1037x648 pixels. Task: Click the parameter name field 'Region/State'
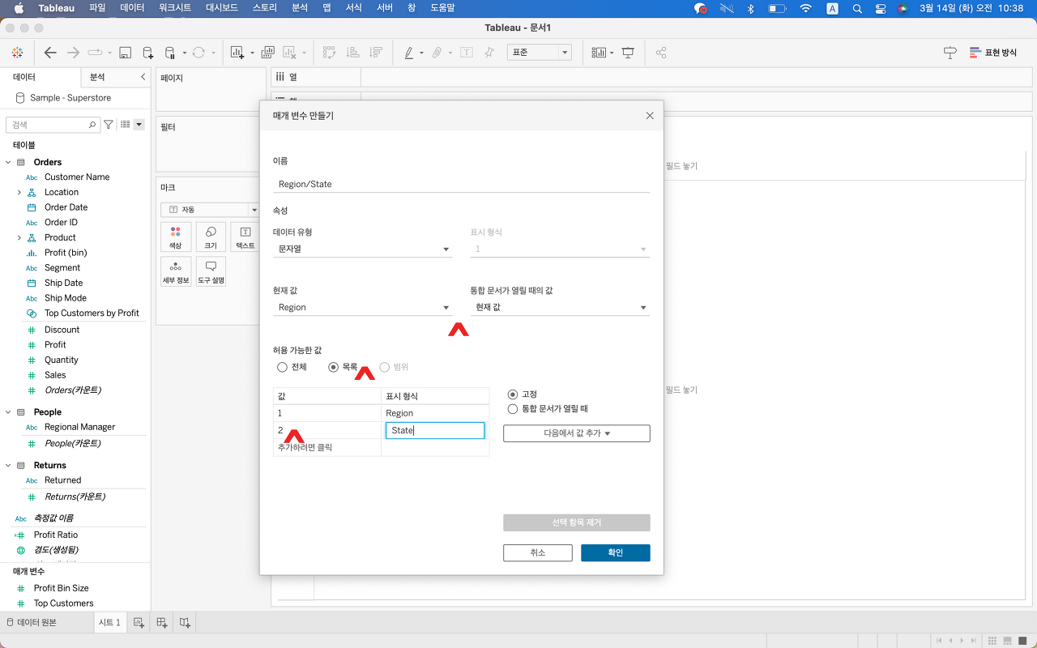point(461,184)
